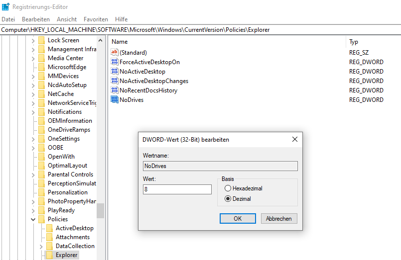
Task: Click in the Wert input field
Action: click(x=177, y=189)
